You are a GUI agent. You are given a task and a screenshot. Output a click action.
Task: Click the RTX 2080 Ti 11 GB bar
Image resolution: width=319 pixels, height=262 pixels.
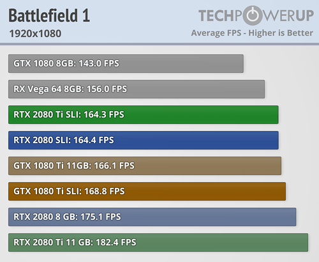click(x=158, y=242)
